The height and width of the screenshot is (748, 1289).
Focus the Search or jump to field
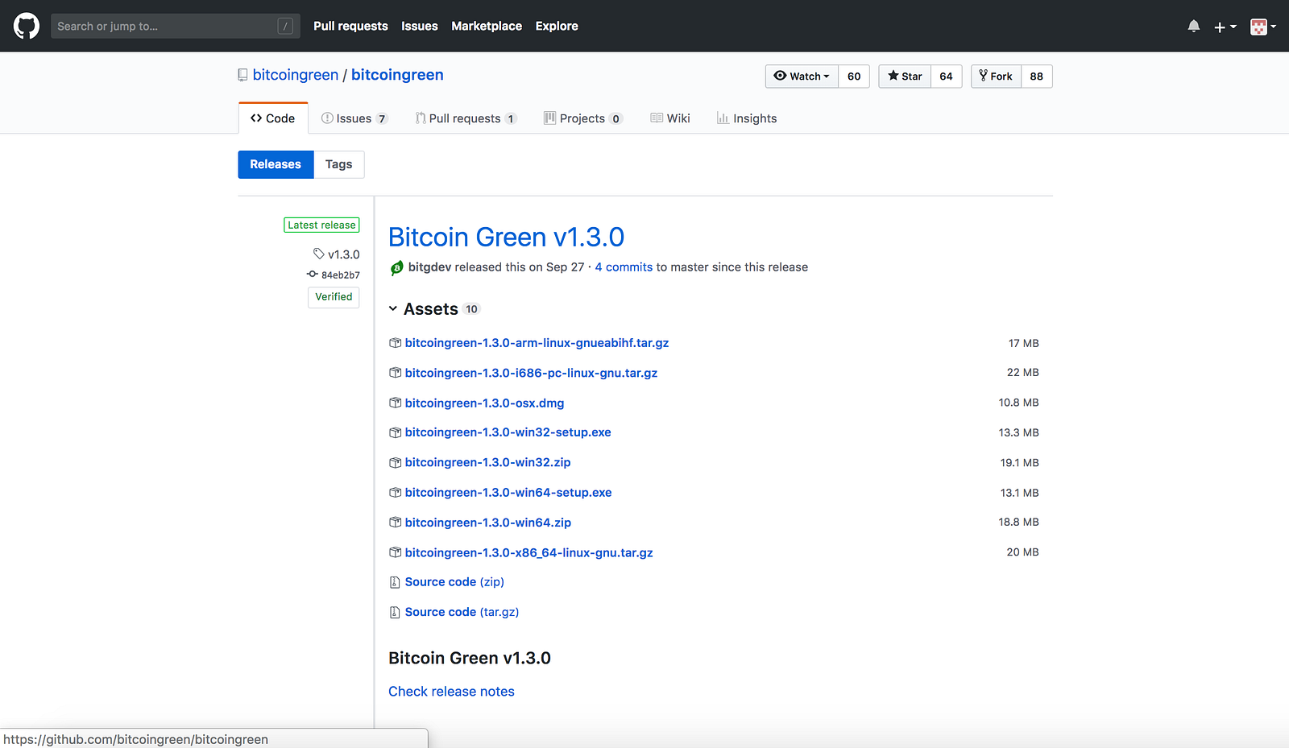tap(175, 26)
